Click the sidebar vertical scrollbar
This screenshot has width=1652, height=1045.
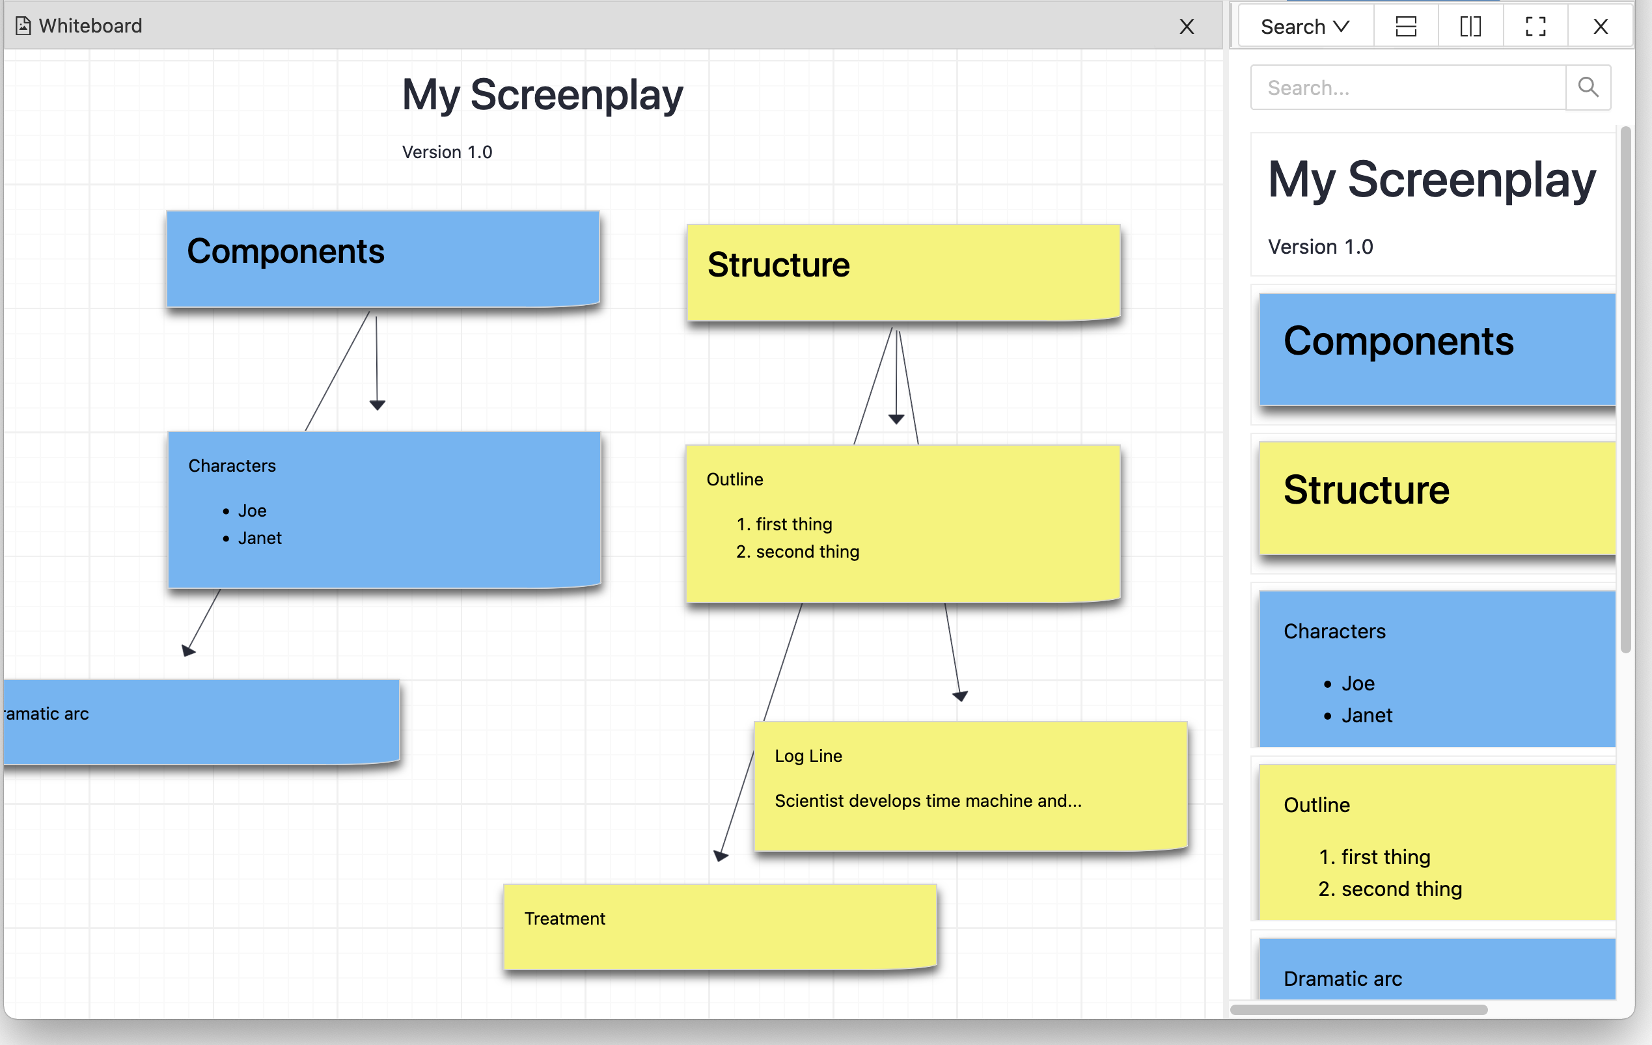pyautogui.click(x=1625, y=389)
